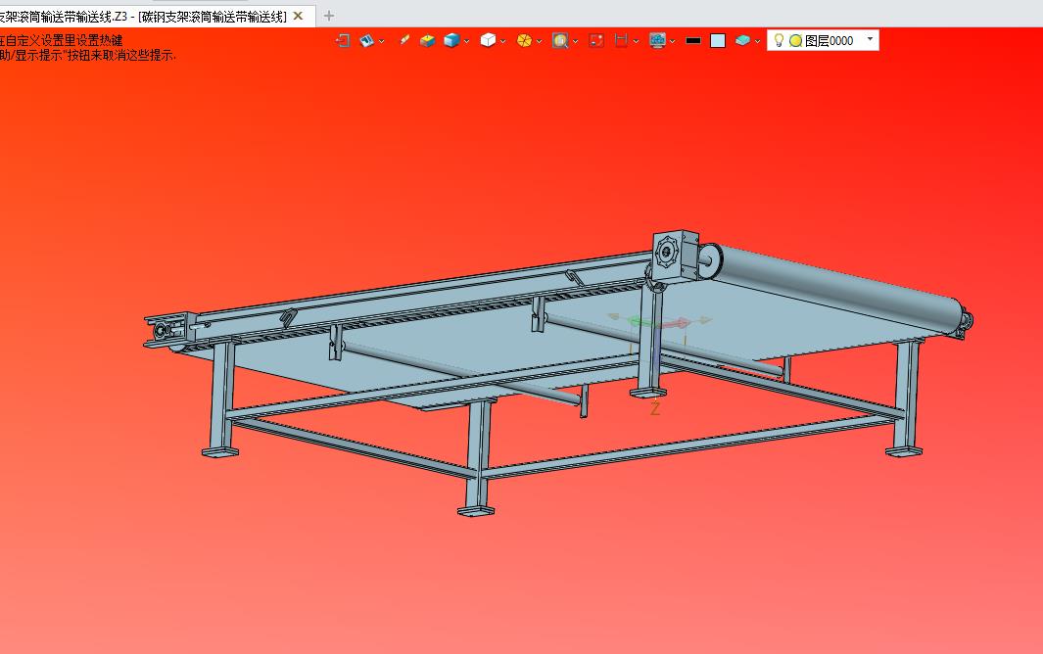Toggle the light bulb layer visibility
The width and height of the screenshot is (1043, 654).
pyautogui.click(x=779, y=40)
